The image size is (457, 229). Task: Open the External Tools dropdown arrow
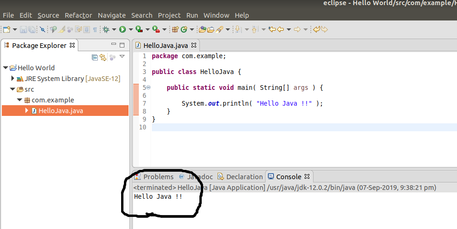click(x=164, y=29)
